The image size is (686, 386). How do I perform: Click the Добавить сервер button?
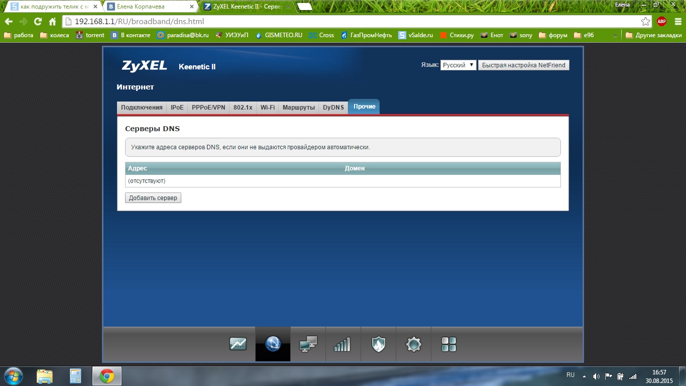point(153,198)
